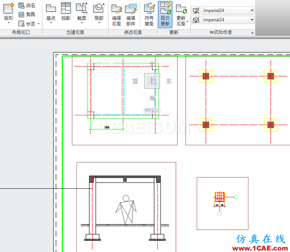Viewport: 290px width, 252px height.
Task: Select the top-right column in foundation plan
Action: [x=271, y=76]
